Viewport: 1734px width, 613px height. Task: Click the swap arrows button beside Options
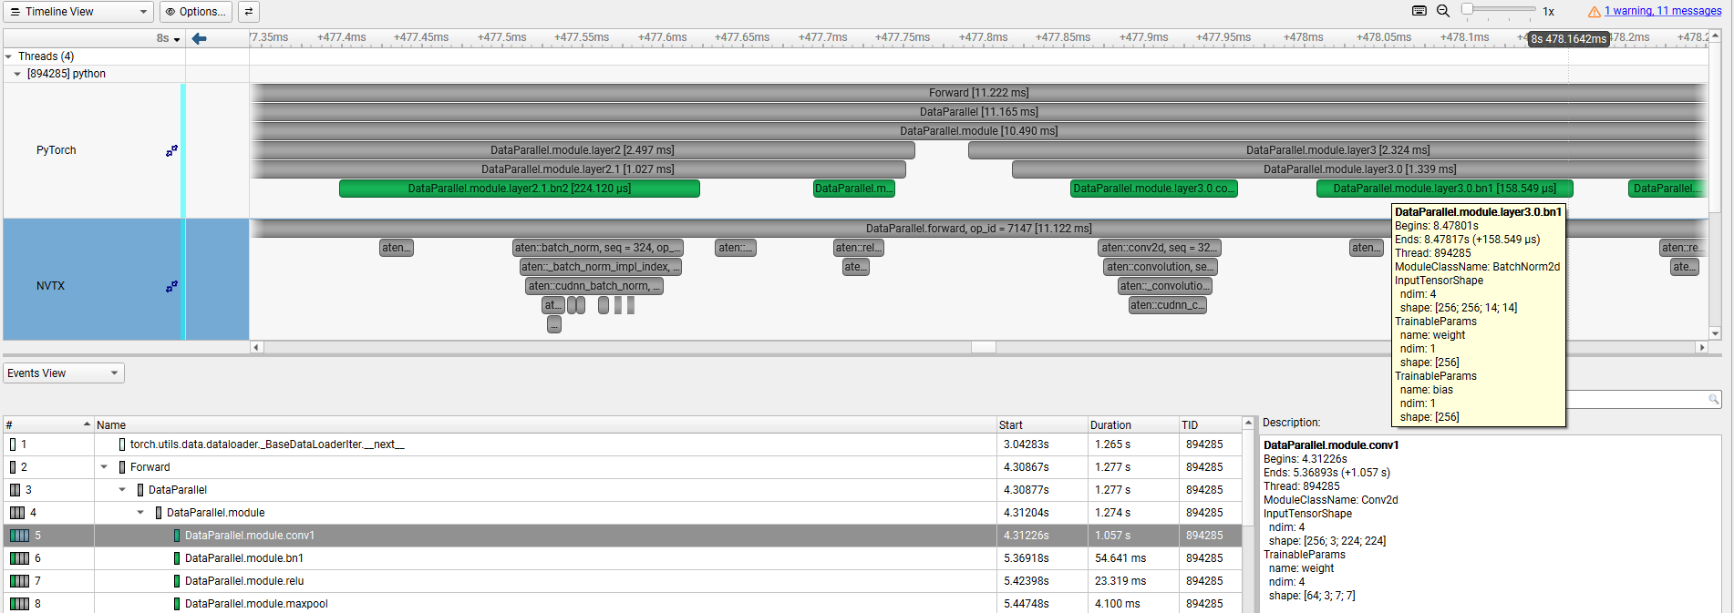pyautogui.click(x=248, y=12)
